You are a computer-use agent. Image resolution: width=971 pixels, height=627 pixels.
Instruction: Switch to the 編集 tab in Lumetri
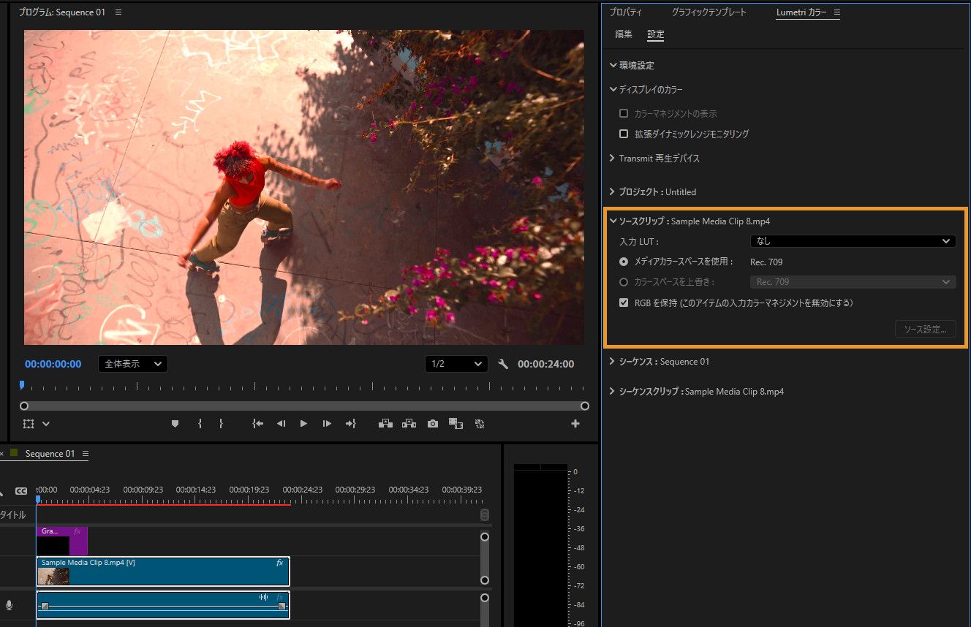624,34
